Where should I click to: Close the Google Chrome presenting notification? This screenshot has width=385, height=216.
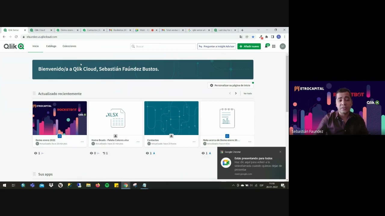click(x=280, y=152)
